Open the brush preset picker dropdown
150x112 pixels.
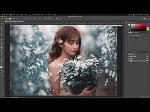(x=7, y=19)
